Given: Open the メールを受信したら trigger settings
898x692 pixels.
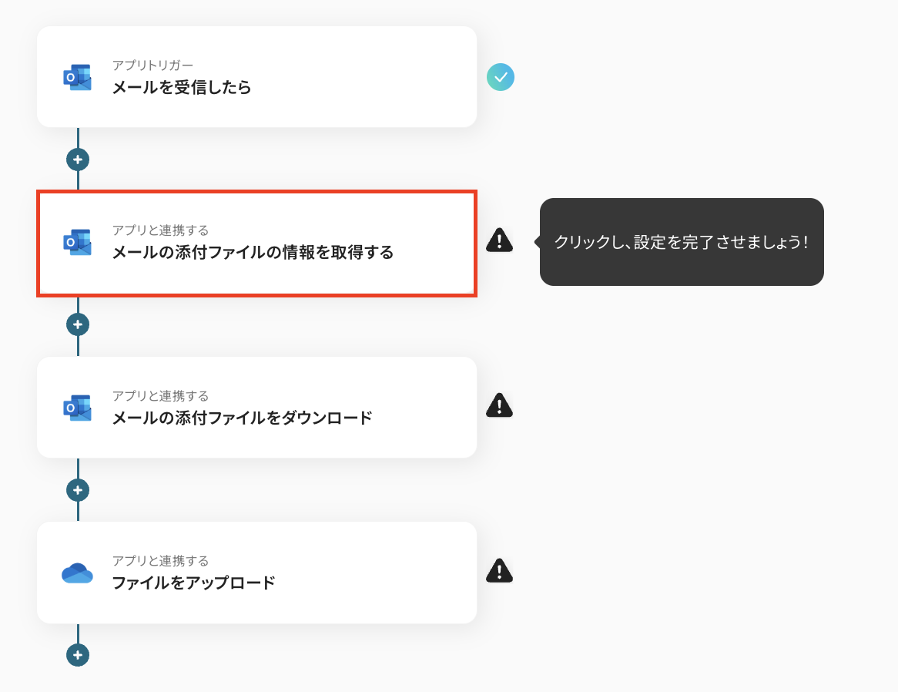Looking at the screenshot, I should [x=256, y=77].
